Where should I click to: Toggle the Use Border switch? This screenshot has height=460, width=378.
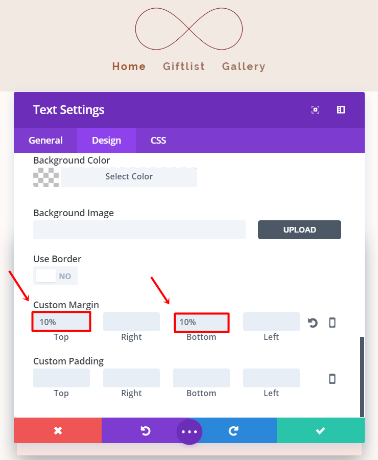coord(55,276)
